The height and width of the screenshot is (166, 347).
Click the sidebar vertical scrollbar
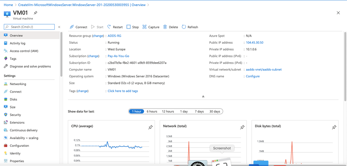point(61,54)
